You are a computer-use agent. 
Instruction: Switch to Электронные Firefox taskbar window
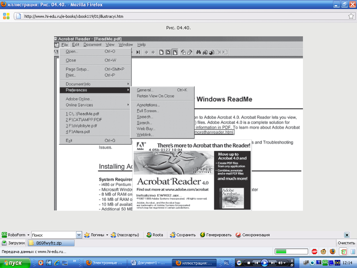[x=104, y=263]
